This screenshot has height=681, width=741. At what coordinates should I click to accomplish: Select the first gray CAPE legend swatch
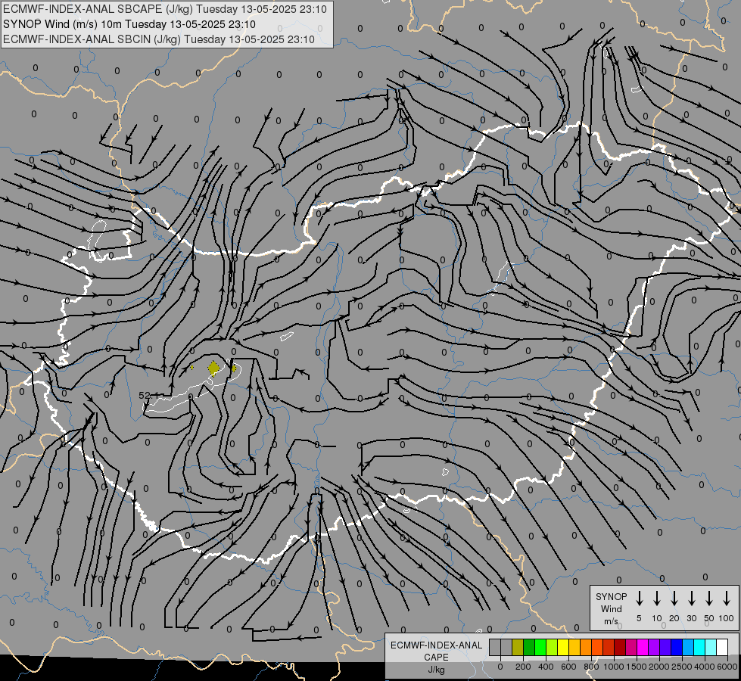[x=495, y=648]
